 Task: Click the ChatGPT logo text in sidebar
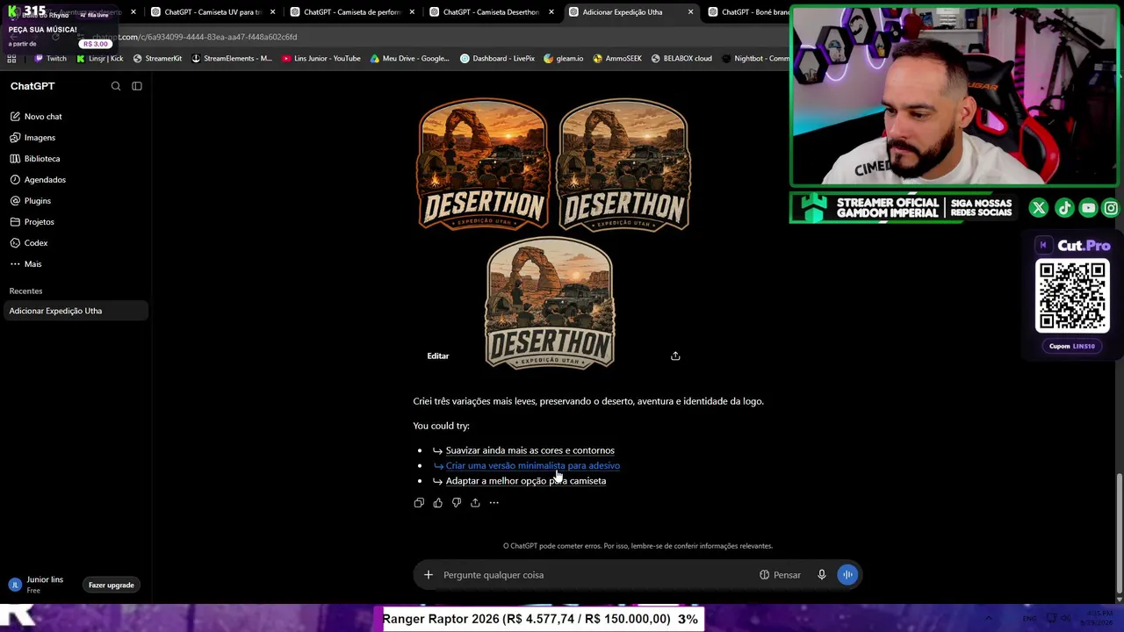pyautogui.click(x=32, y=86)
